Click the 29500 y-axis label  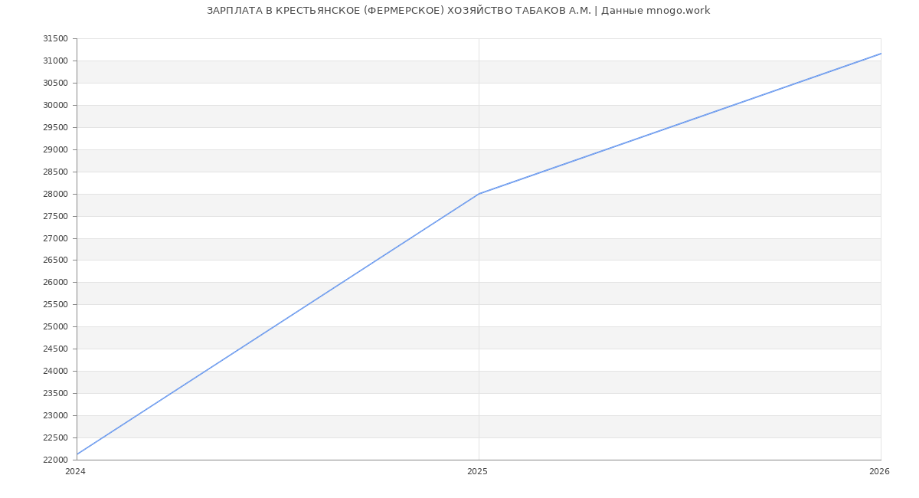[55, 128]
